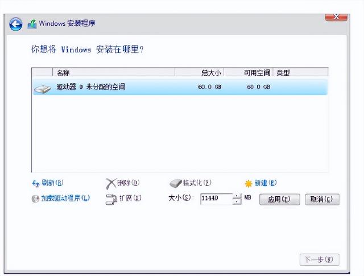Apply the partition size with 应用(P)
Viewport: 364px width, 276px height.
point(279,199)
